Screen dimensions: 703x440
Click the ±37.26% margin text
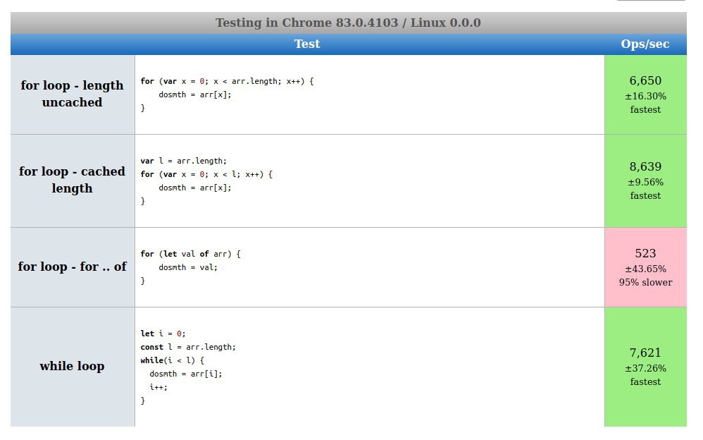(x=645, y=368)
